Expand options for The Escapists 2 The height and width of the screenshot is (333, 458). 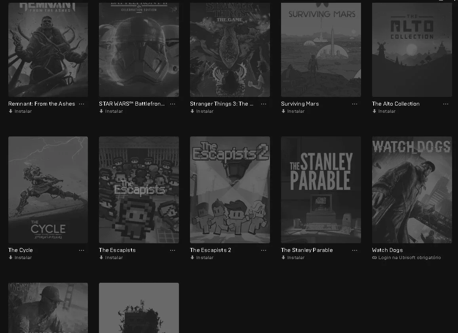pyautogui.click(x=264, y=250)
